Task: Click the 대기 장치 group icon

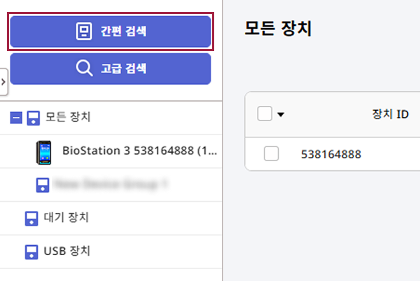Action: pyautogui.click(x=31, y=218)
